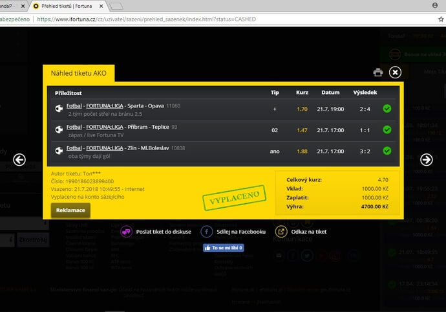This screenshot has height=312, width=446.
Task: Open FORTUNA:LIGA link in Zlín - Ml.Boleslav row
Action: click(105, 148)
